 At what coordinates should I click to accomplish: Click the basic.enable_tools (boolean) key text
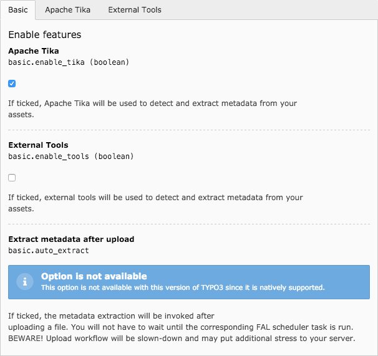click(x=71, y=156)
